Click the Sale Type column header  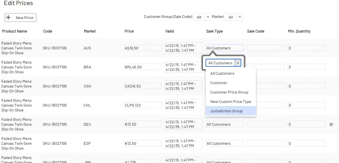(x=214, y=31)
